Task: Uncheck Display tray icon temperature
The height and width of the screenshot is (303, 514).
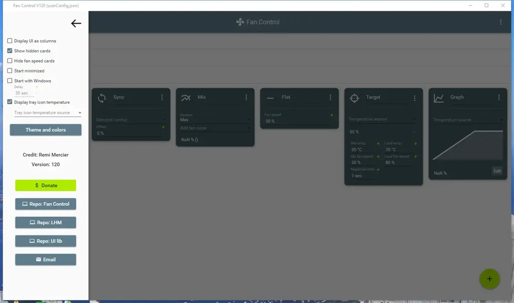Action: [10, 102]
